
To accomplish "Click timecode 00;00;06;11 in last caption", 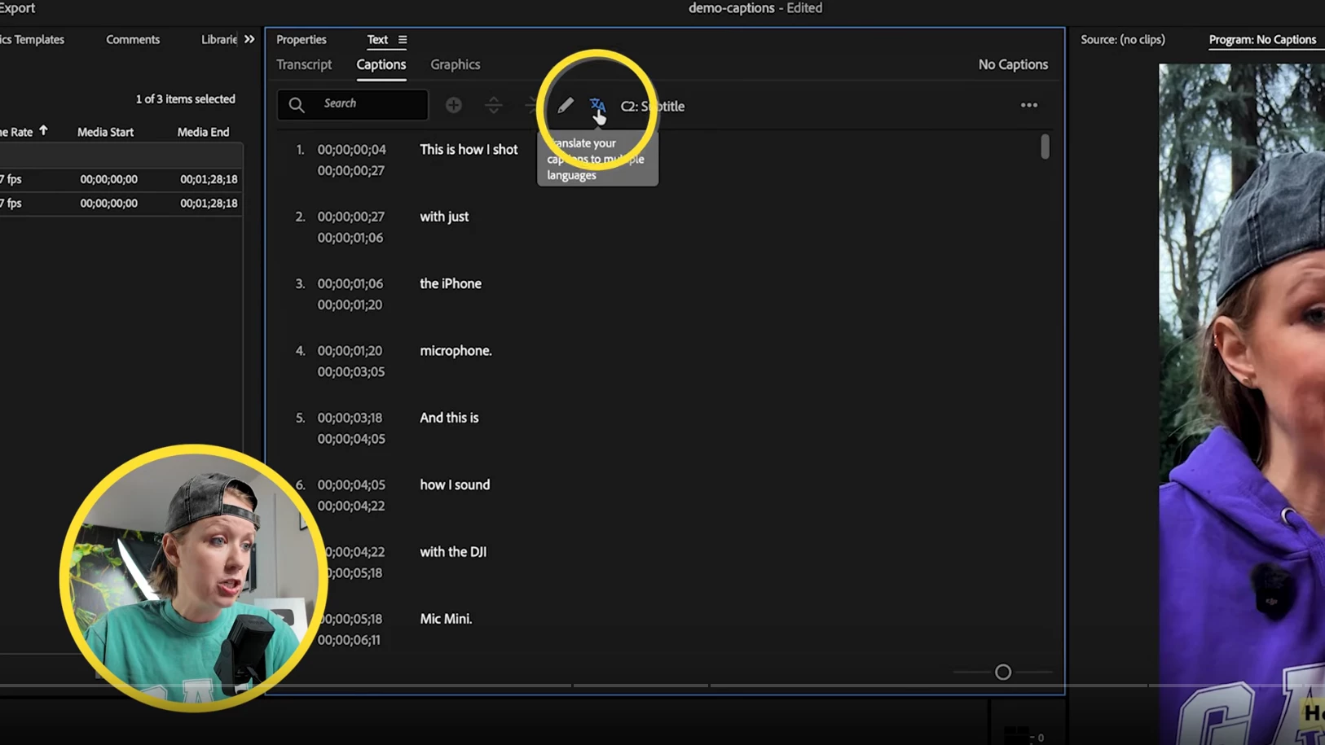I will click(x=349, y=640).
